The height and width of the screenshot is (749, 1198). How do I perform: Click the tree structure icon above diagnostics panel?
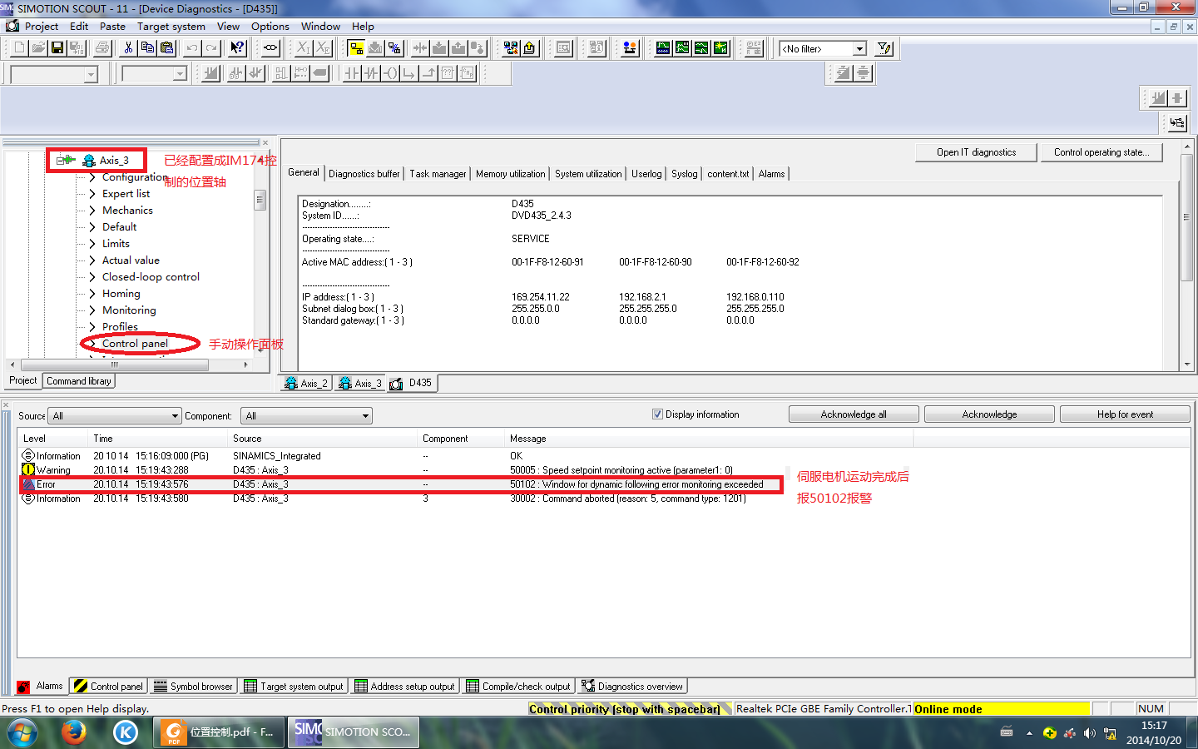pos(1177,123)
